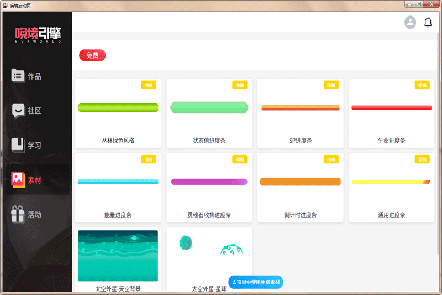Screen dimensions: 442x295
Task: Open the 社区 chat bubble icon
Action: (x=18, y=111)
